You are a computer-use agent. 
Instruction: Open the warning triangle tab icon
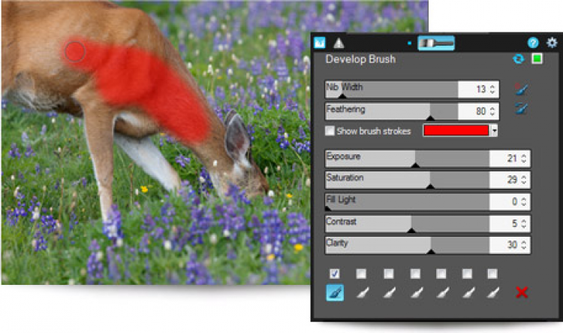click(x=339, y=43)
